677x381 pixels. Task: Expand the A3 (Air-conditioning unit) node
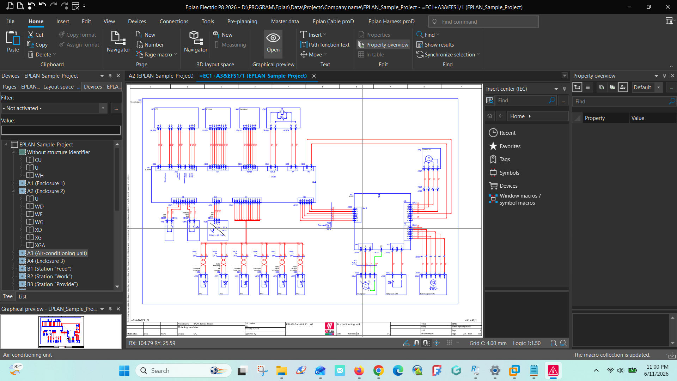[x=13, y=253]
